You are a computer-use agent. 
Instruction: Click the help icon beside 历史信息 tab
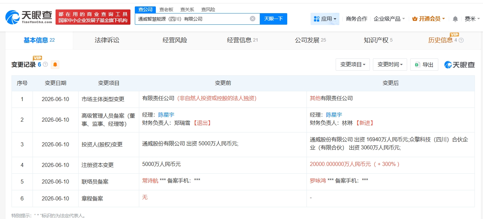[461, 40]
